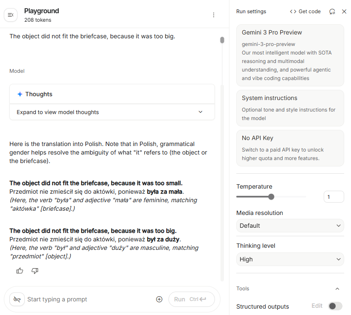351x315 pixels.
Task: Open the Media resolution dropdown
Action: coord(290,226)
